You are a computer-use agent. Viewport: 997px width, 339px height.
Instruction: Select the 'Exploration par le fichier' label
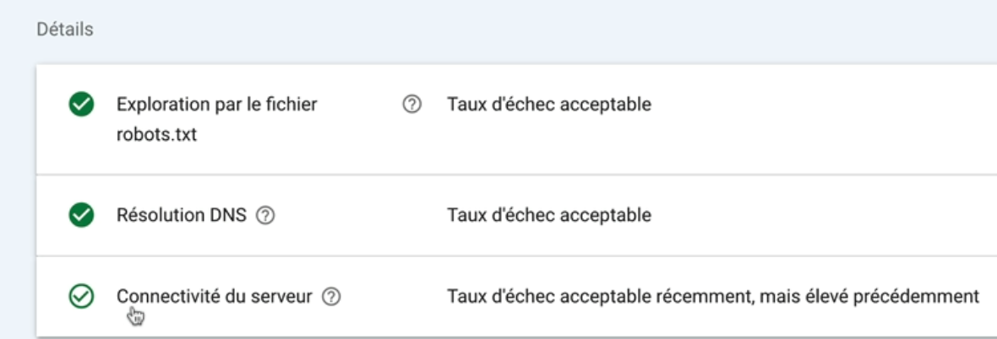coord(217,104)
